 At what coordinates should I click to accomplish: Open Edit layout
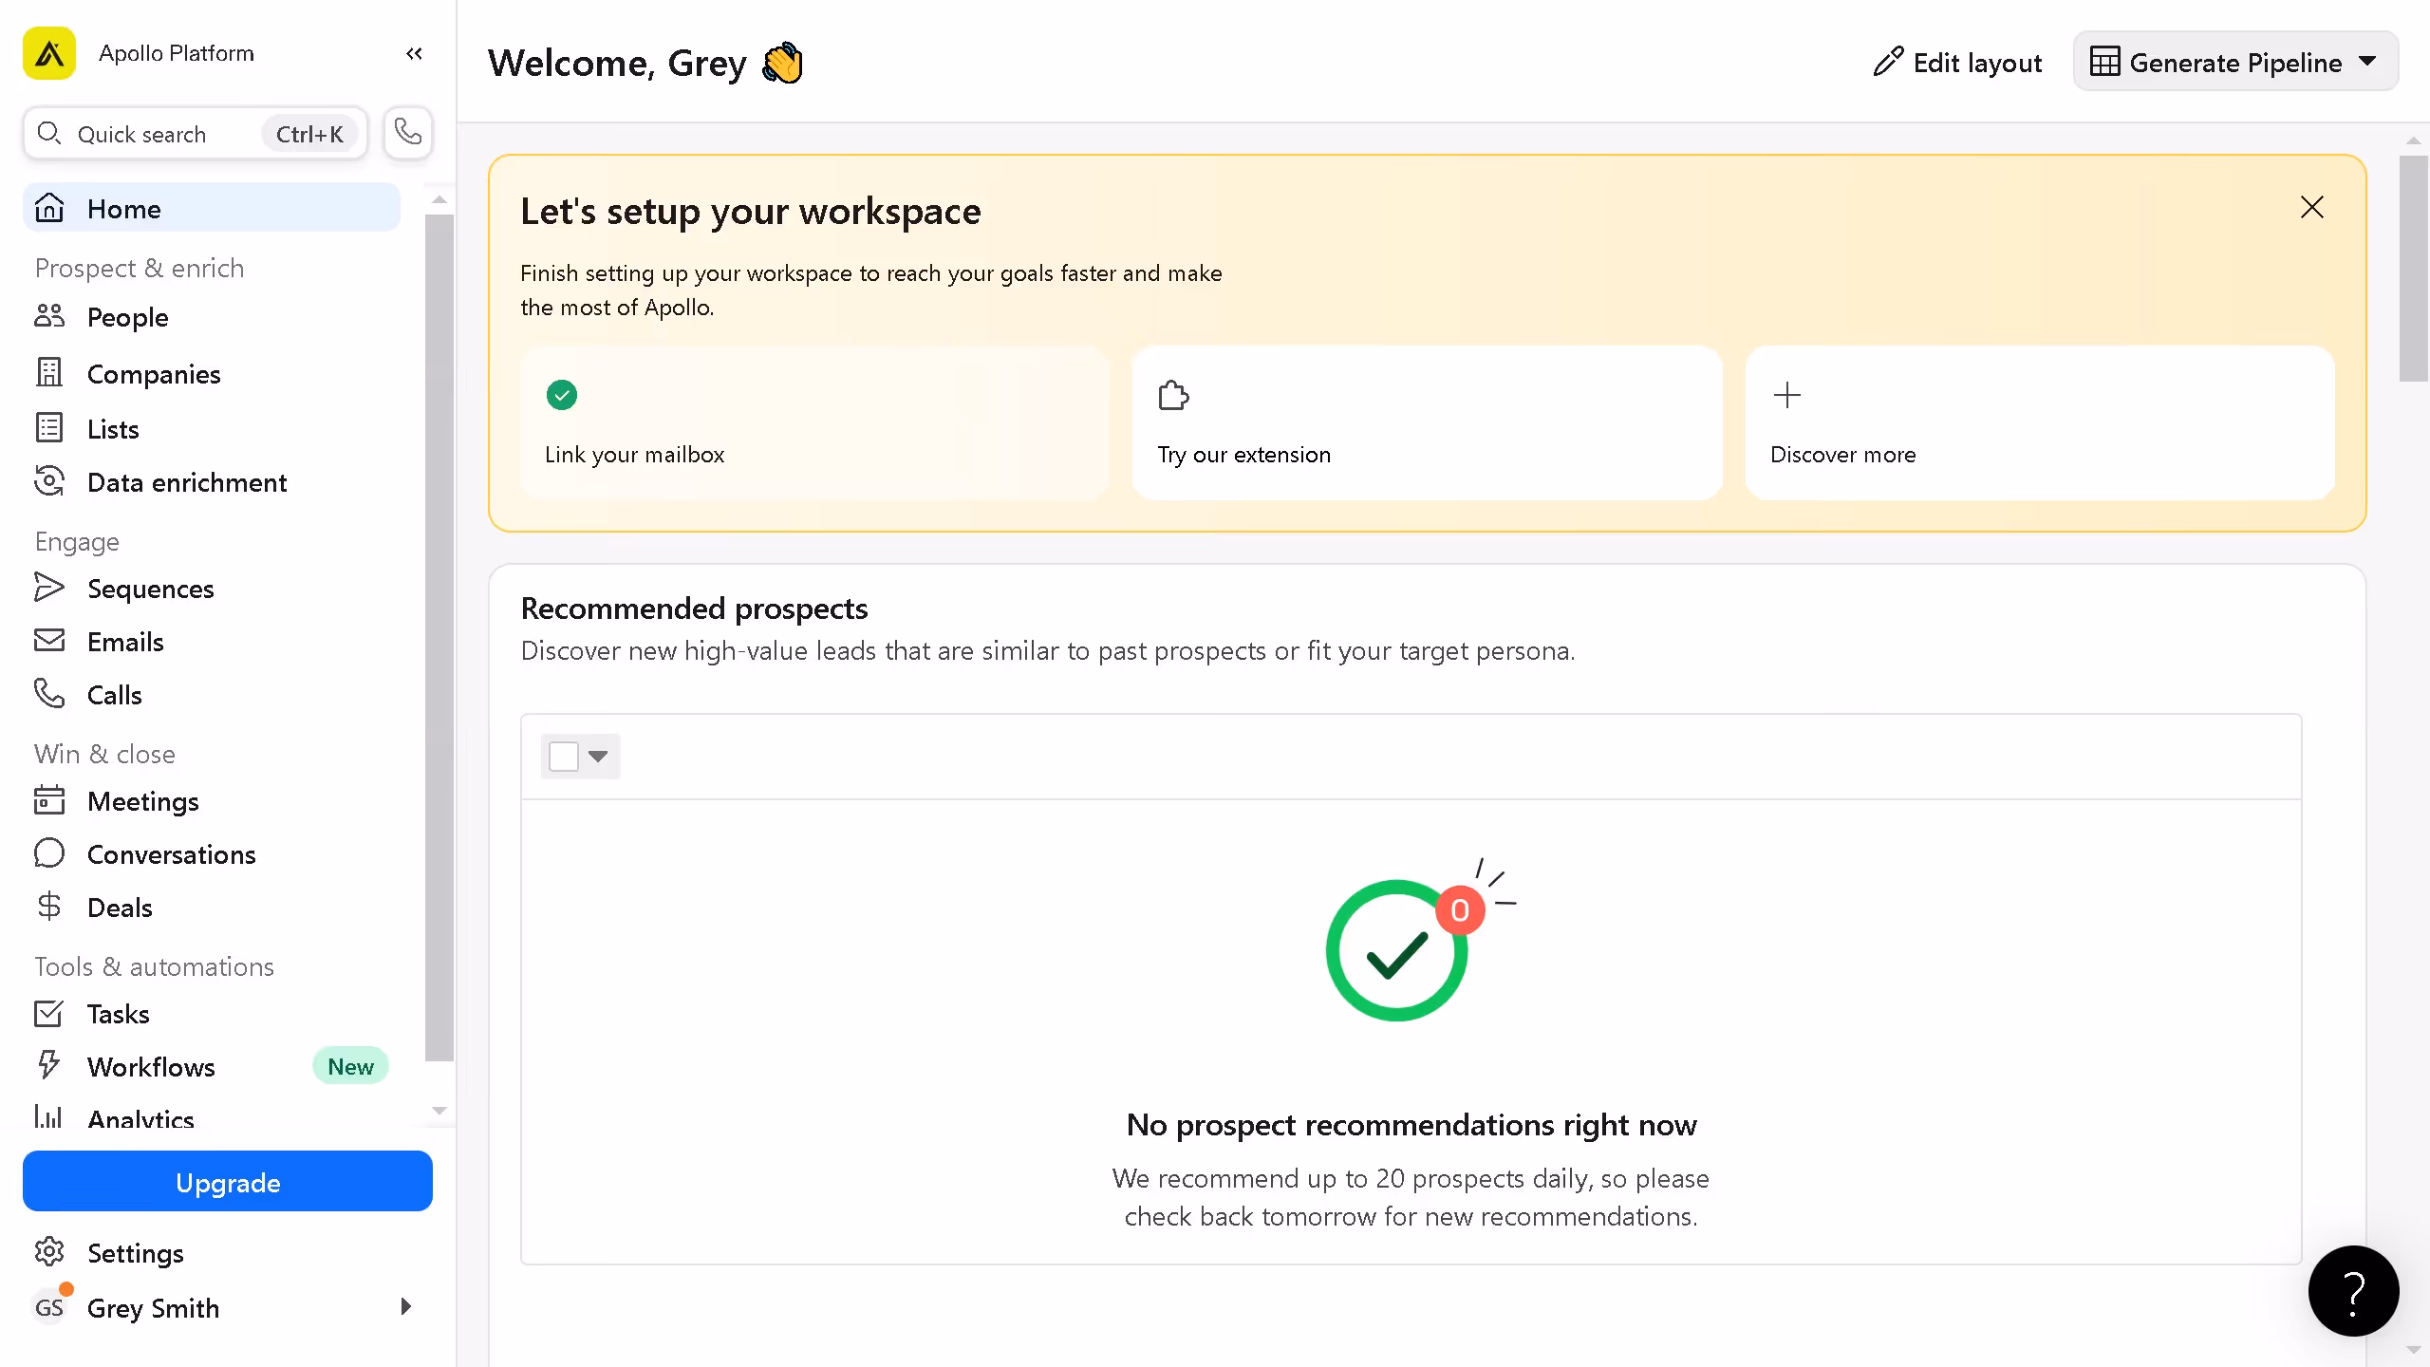(1956, 62)
